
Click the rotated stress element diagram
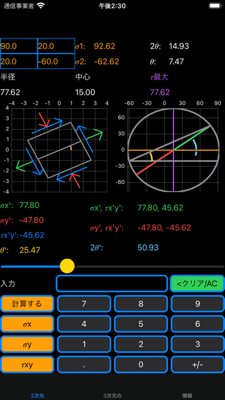59,150
